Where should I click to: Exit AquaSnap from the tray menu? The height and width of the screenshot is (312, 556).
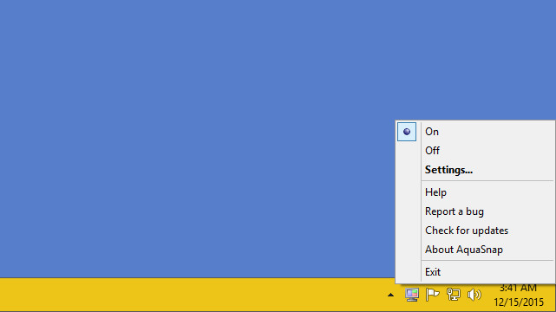coord(475,272)
